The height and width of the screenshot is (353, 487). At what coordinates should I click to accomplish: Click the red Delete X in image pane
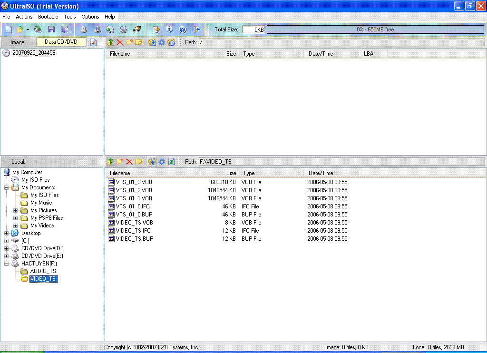click(x=119, y=42)
